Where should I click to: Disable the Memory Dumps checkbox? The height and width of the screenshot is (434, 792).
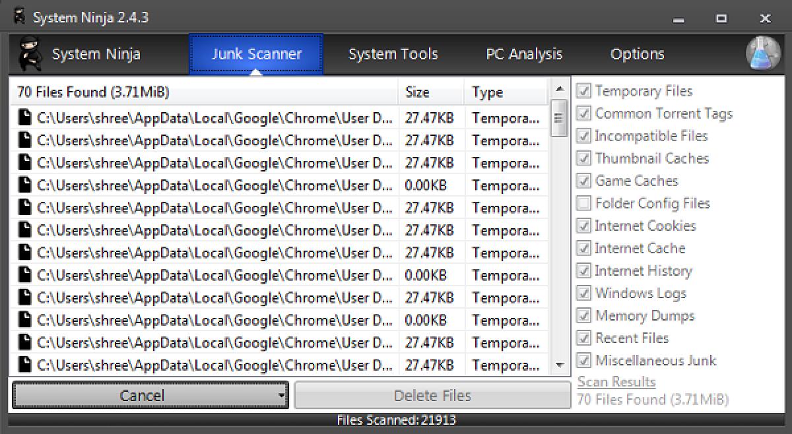tap(583, 315)
